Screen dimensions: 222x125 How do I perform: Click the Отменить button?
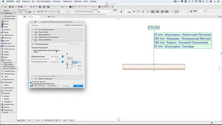[x=66, y=86]
